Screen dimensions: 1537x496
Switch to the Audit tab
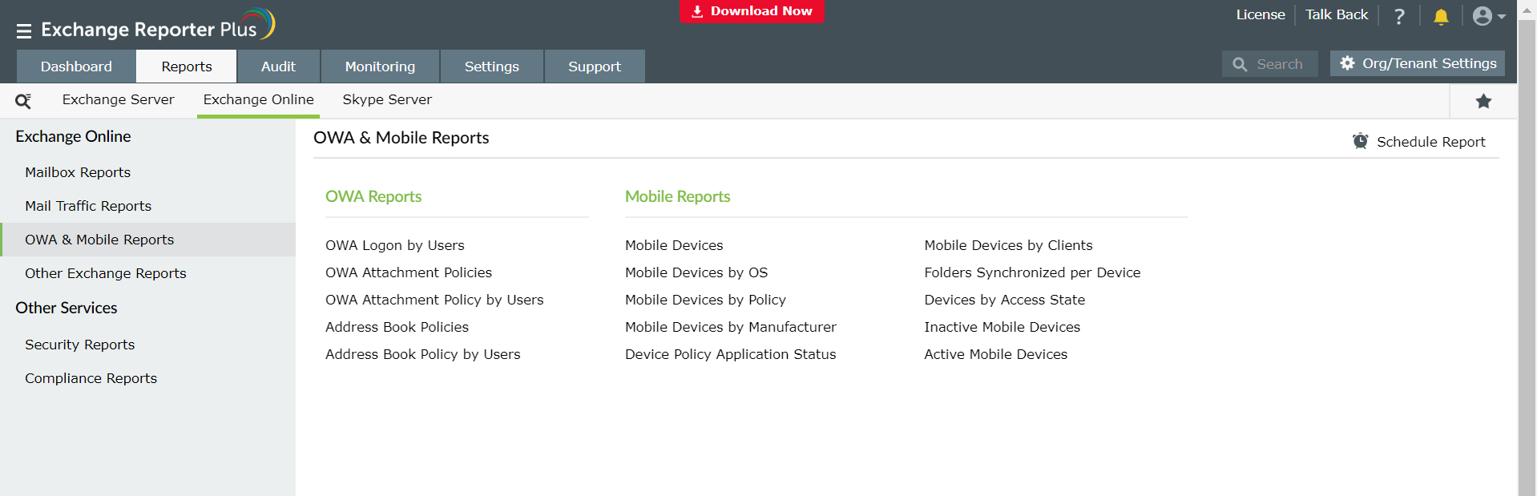click(x=278, y=67)
